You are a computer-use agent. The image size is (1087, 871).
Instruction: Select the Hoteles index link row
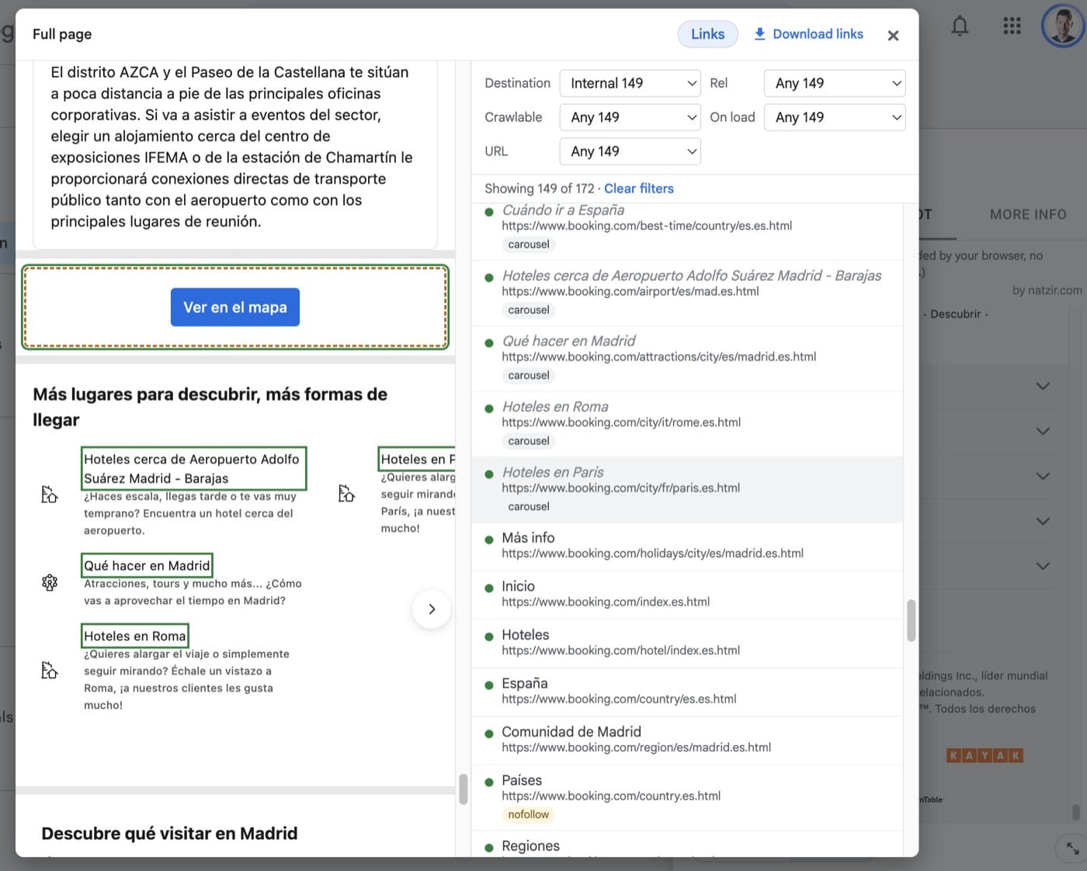coord(687,643)
